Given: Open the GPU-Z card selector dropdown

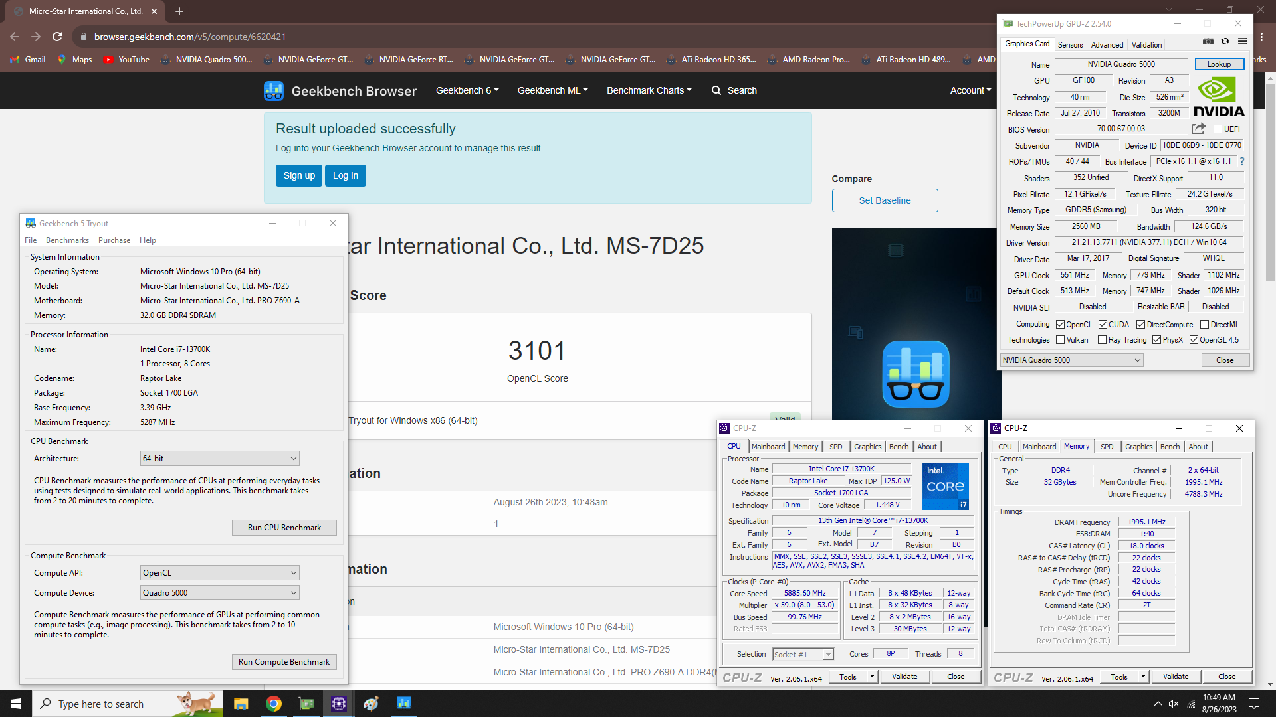Looking at the screenshot, I should pos(1071,360).
